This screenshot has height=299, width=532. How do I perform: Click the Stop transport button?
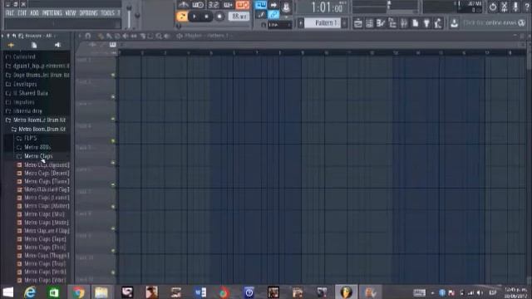click(x=206, y=17)
